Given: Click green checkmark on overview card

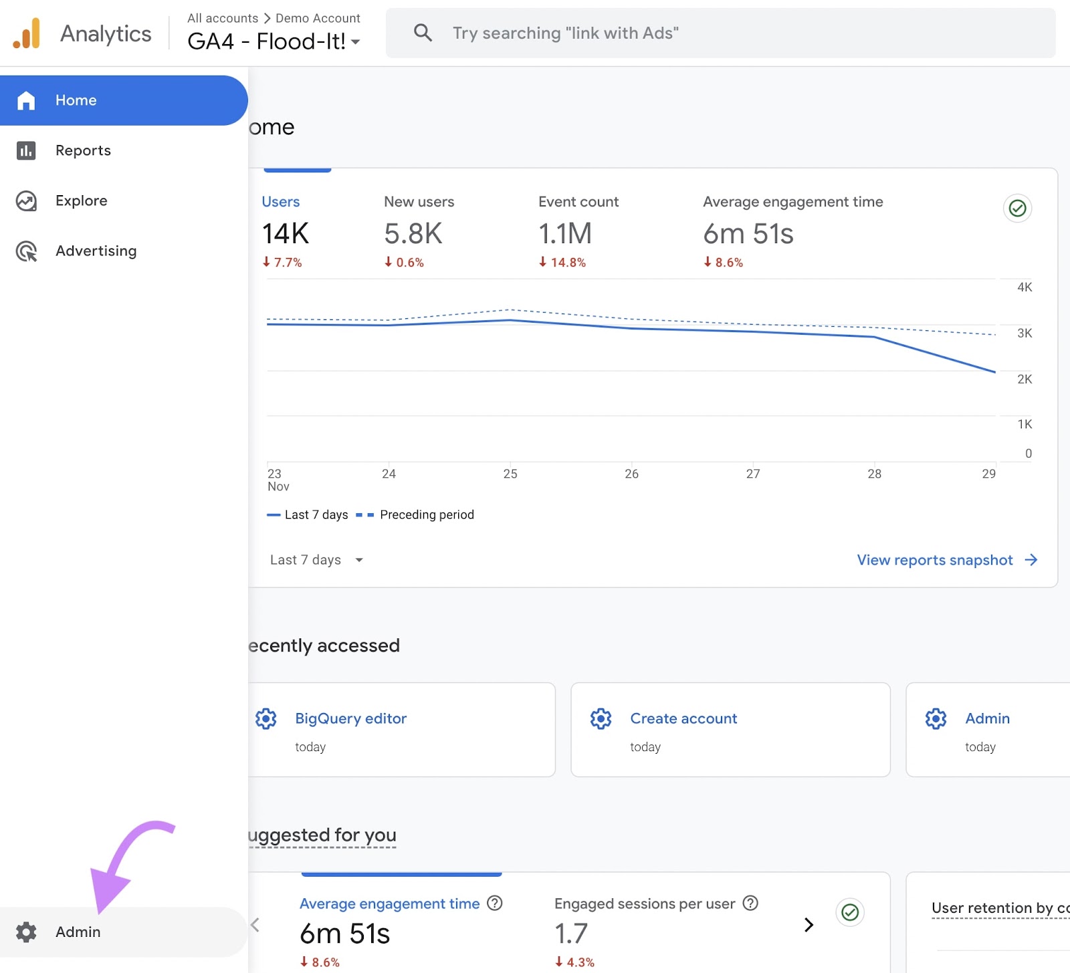Looking at the screenshot, I should [x=1017, y=208].
